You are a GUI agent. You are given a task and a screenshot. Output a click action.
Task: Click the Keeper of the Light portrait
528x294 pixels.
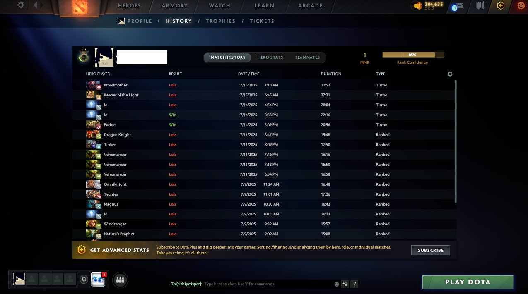pyautogui.click(x=93, y=95)
